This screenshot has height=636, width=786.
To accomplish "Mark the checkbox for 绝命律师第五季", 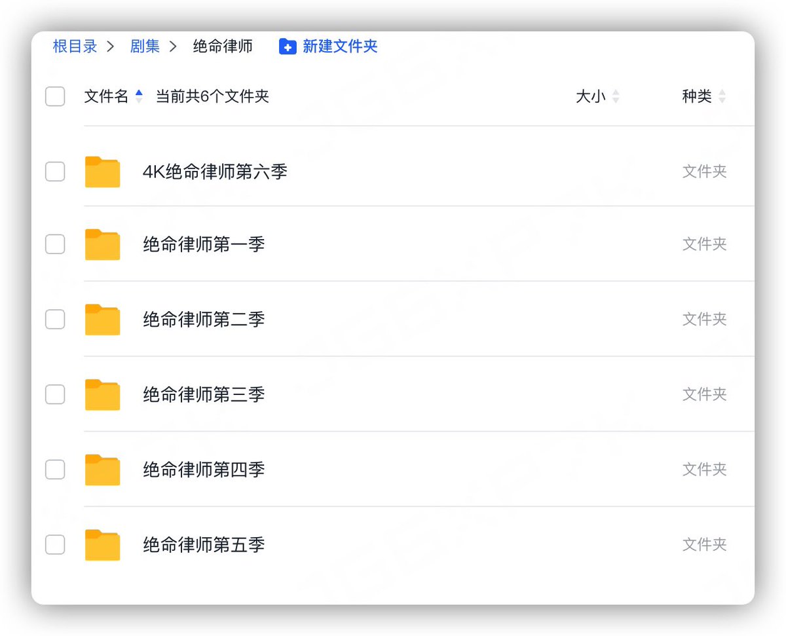I will (x=55, y=544).
